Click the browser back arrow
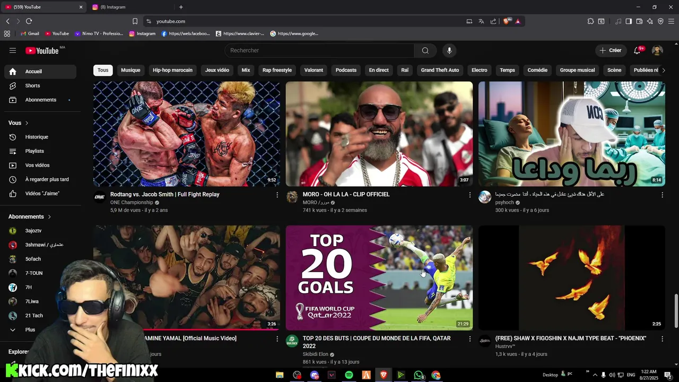The width and height of the screenshot is (679, 382). coord(7,21)
